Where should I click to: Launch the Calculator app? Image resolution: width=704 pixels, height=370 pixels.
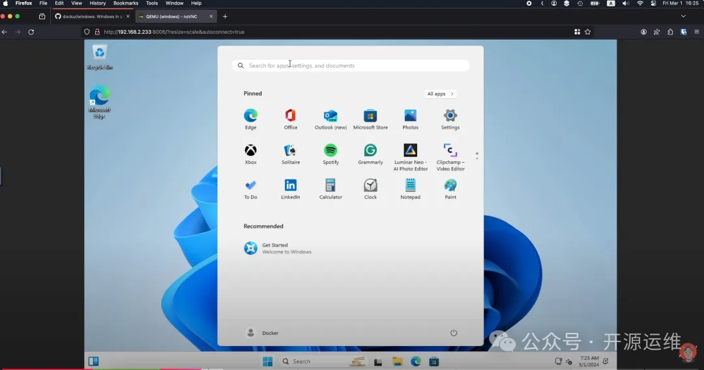(x=330, y=185)
